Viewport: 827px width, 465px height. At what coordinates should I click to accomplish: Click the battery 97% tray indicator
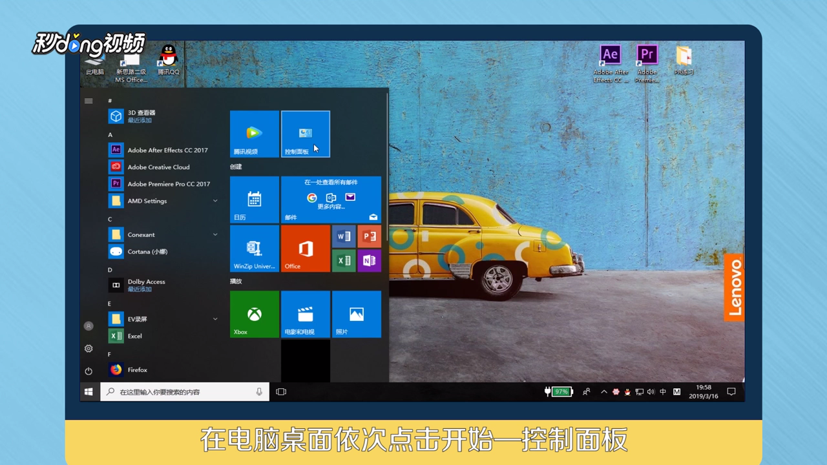(x=560, y=392)
